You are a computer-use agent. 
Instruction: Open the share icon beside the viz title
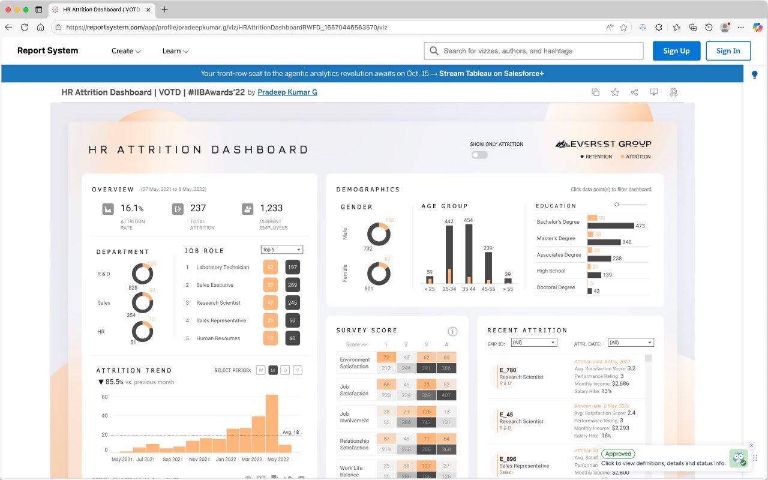pos(634,92)
